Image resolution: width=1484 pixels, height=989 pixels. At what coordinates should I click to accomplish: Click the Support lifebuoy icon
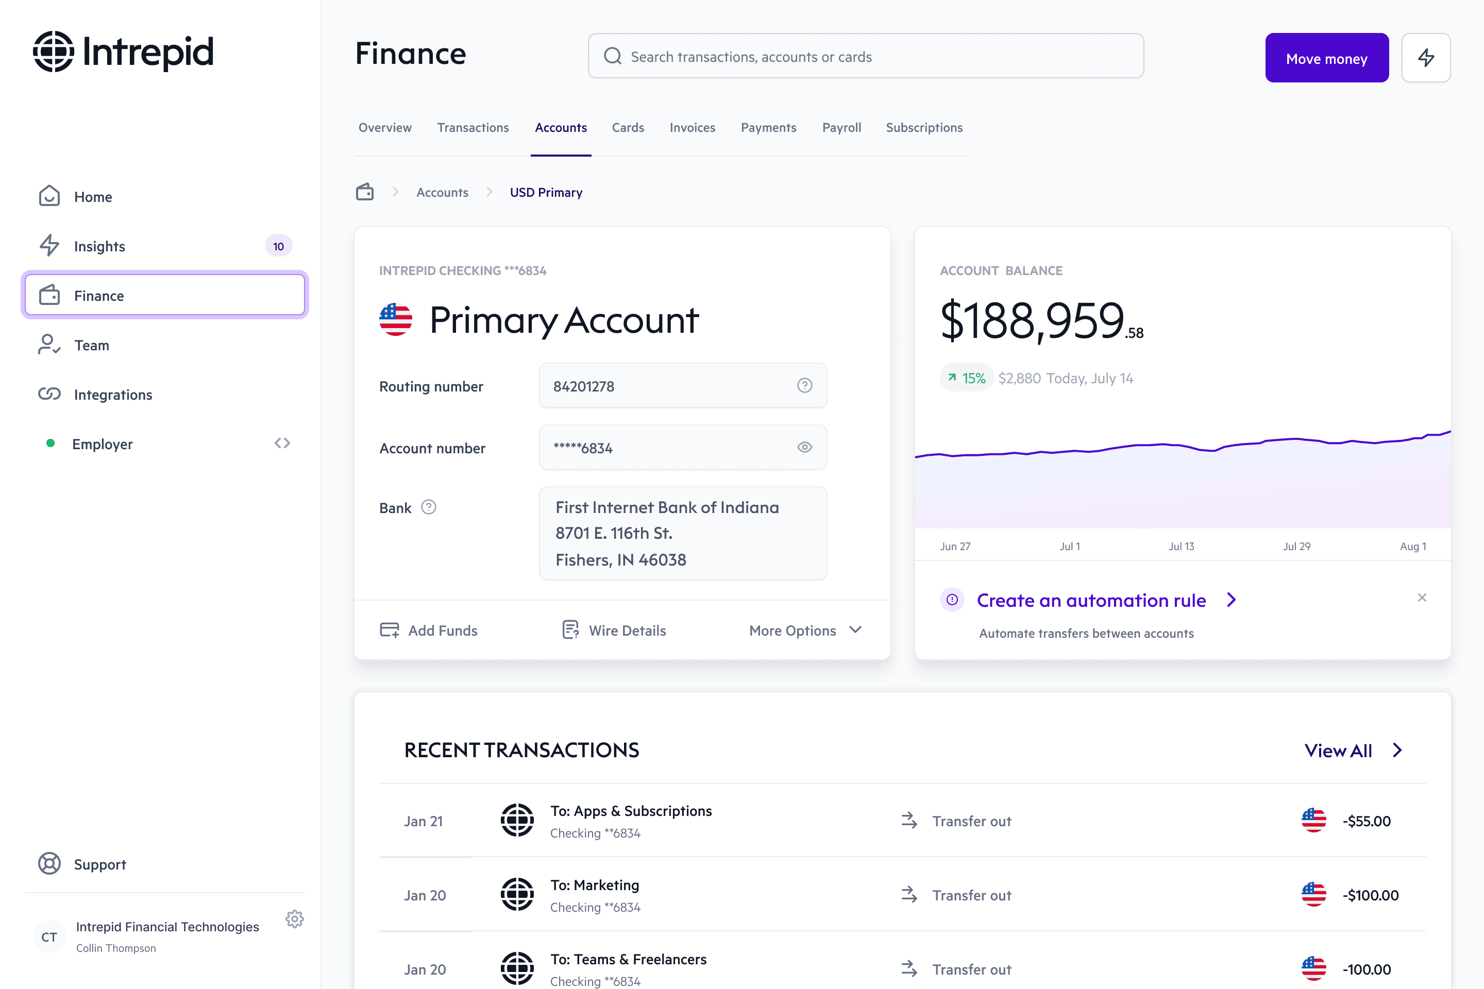49,863
